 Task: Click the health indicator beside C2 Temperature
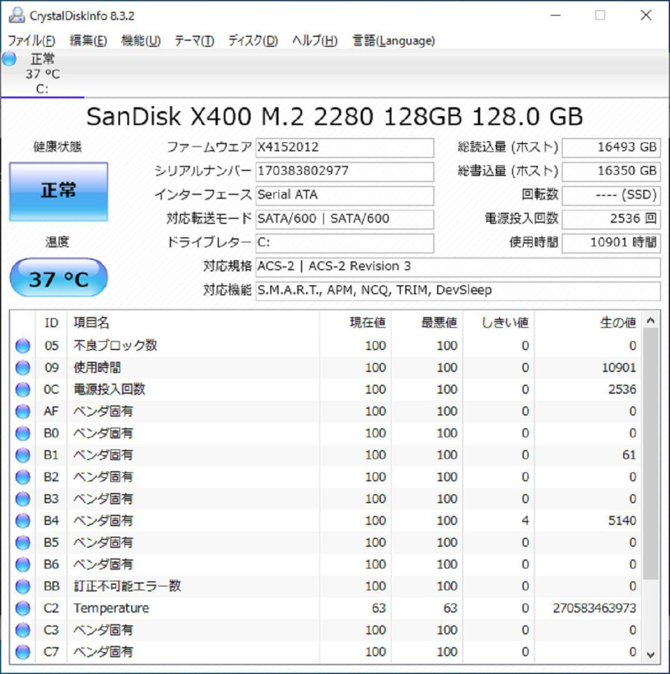tap(22, 607)
